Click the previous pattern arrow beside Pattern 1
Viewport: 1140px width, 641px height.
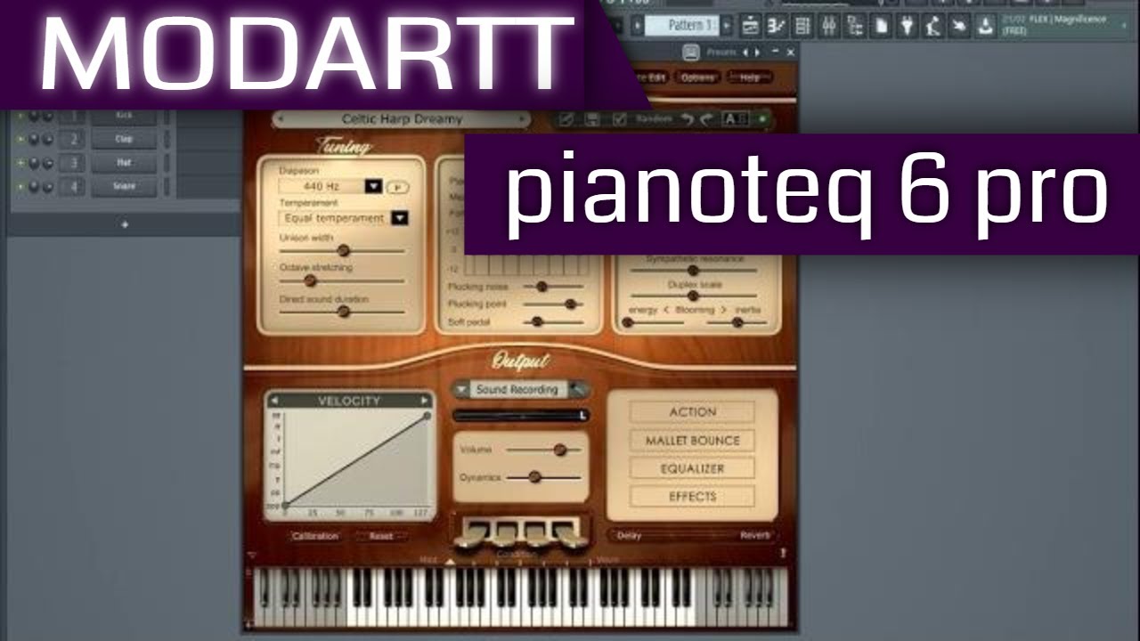point(637,26)
